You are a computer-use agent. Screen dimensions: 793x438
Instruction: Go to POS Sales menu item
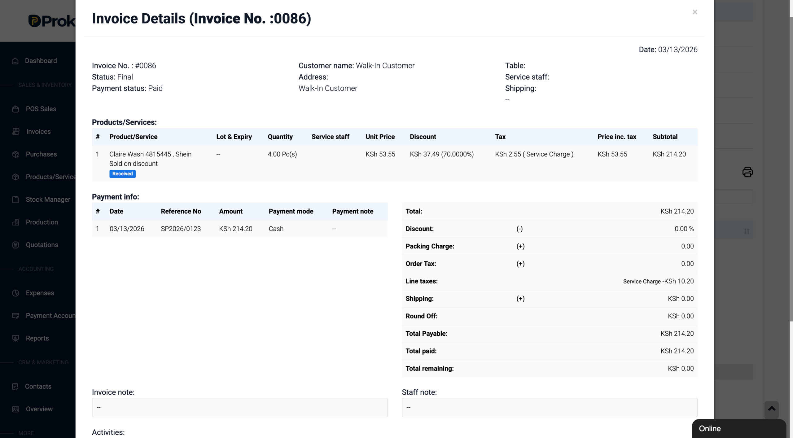tap(41, 109)
